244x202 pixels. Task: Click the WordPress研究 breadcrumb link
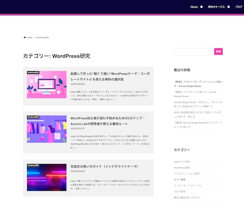click(42, 38)
